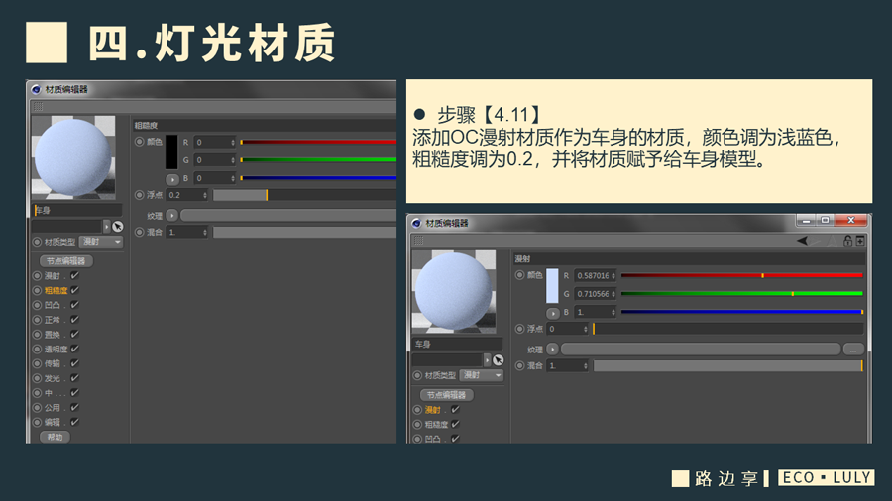Click the 帮助 button

point(54,437)
